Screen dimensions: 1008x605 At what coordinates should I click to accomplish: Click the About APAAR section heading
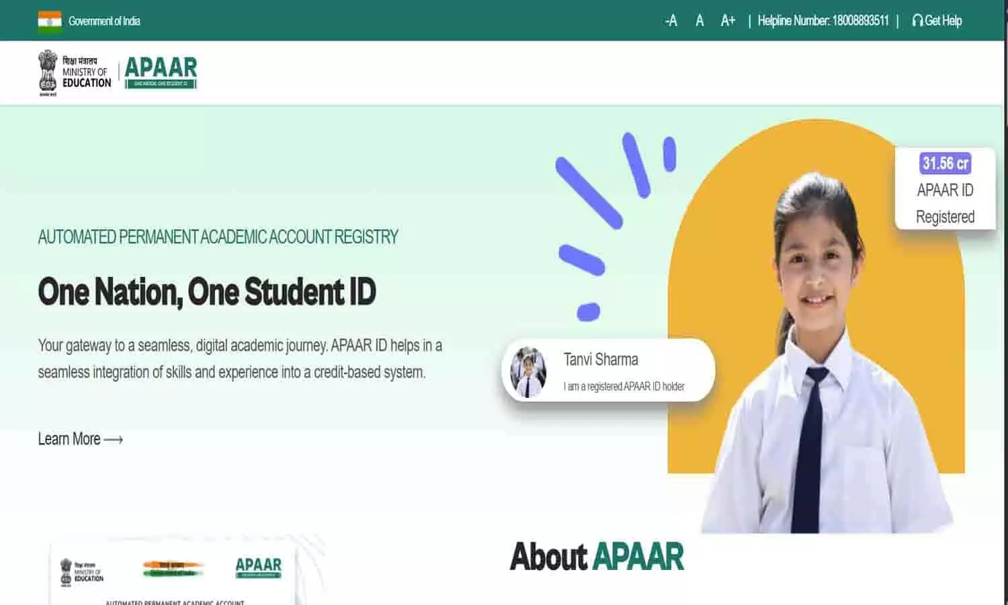tap(597, 557)
